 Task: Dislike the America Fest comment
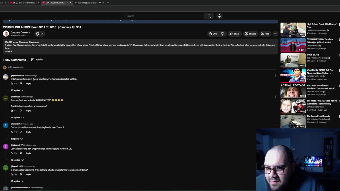(21, 111)
